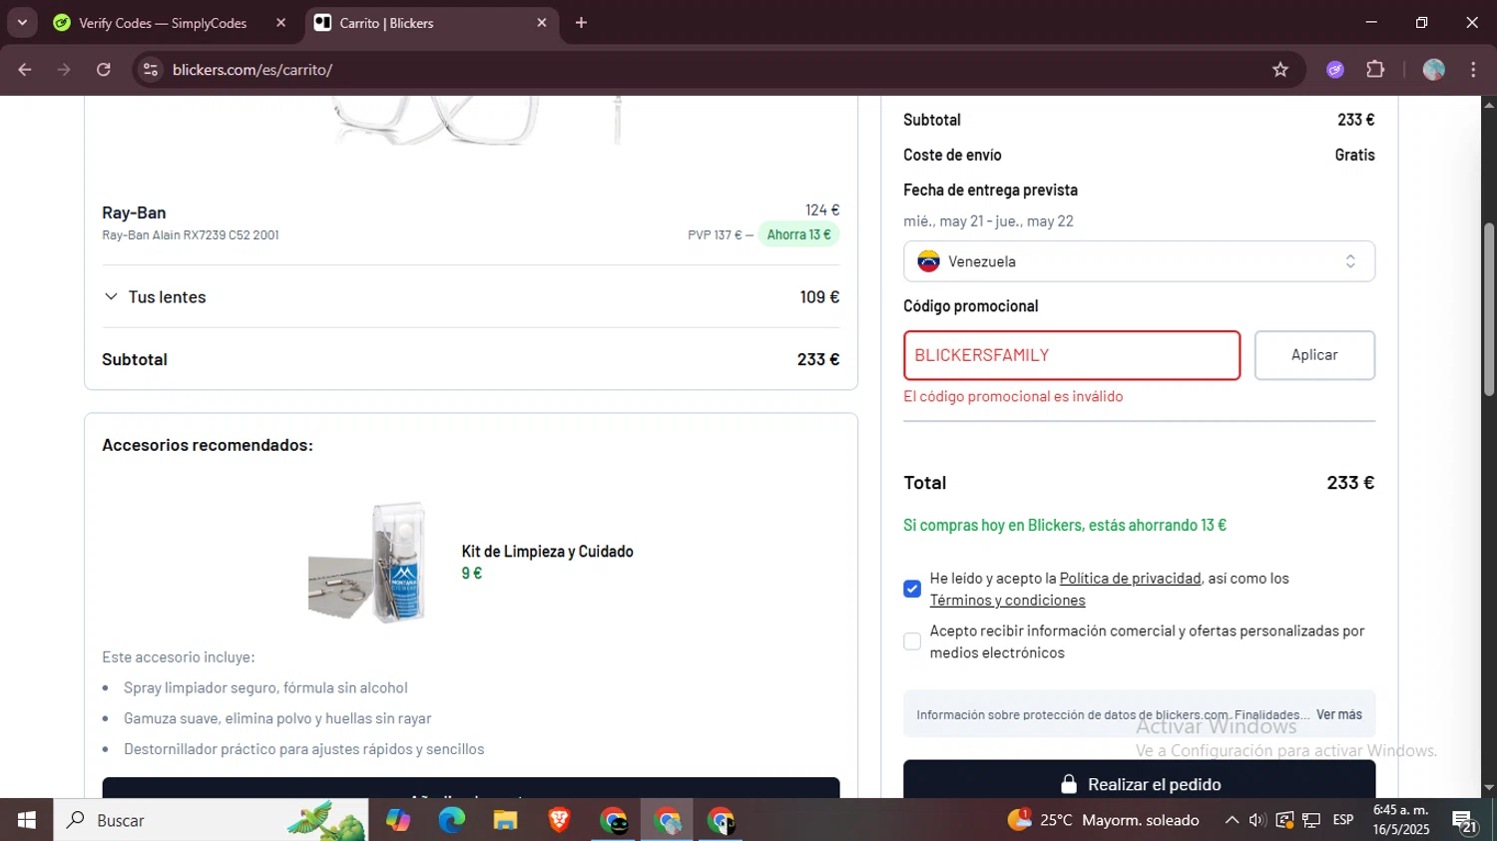The image size is (1497, 841).
Task: Open the Política de privacidad link
Action: 1130,579
